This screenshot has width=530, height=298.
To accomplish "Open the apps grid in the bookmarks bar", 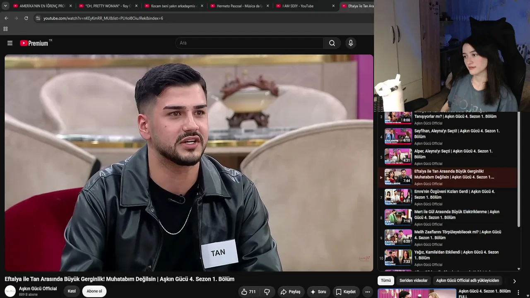I will (x=5, y=29).
